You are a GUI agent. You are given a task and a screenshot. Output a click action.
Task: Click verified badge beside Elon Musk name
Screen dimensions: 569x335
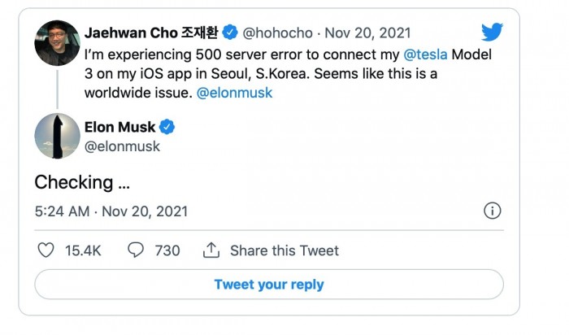click(168, 127)
